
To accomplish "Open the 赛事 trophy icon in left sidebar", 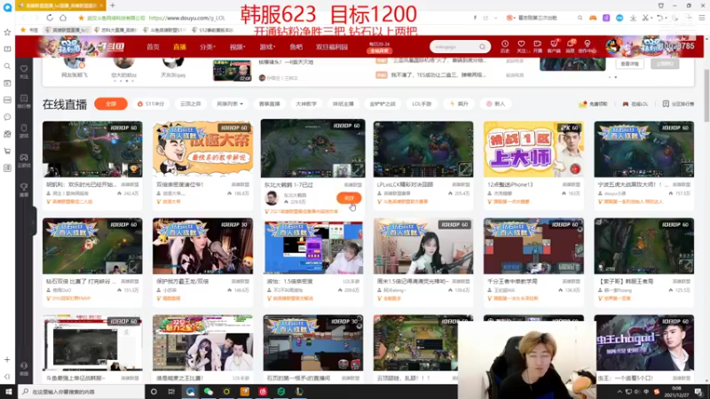I will tap(24, 190).
